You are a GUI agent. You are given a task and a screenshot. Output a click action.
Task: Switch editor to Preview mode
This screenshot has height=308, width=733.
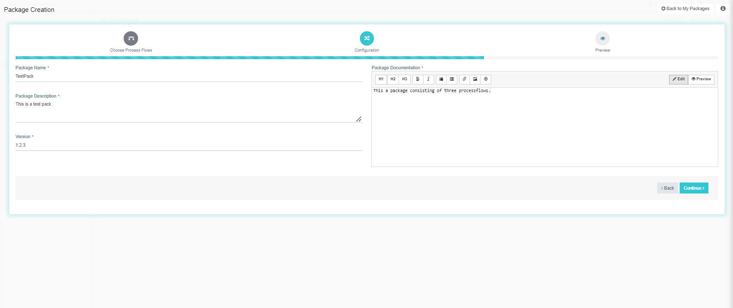pos(701,79)
